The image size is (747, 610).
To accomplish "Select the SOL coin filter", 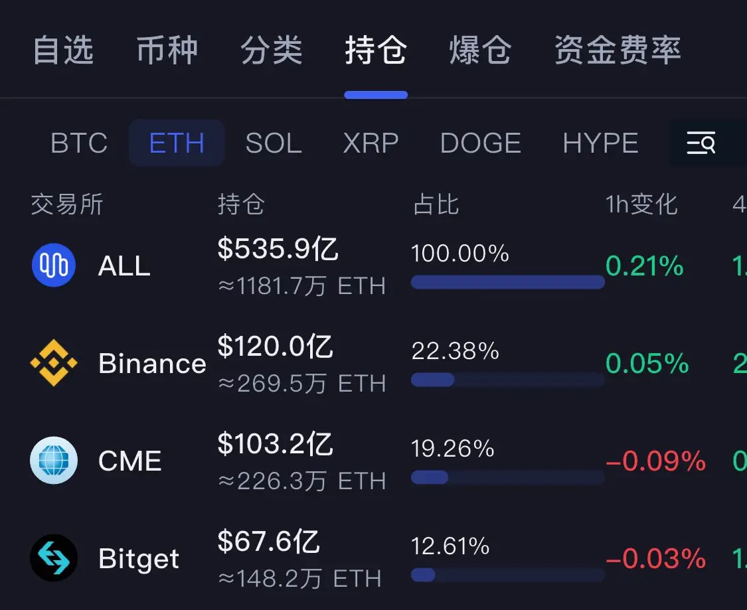I will 274,143.
